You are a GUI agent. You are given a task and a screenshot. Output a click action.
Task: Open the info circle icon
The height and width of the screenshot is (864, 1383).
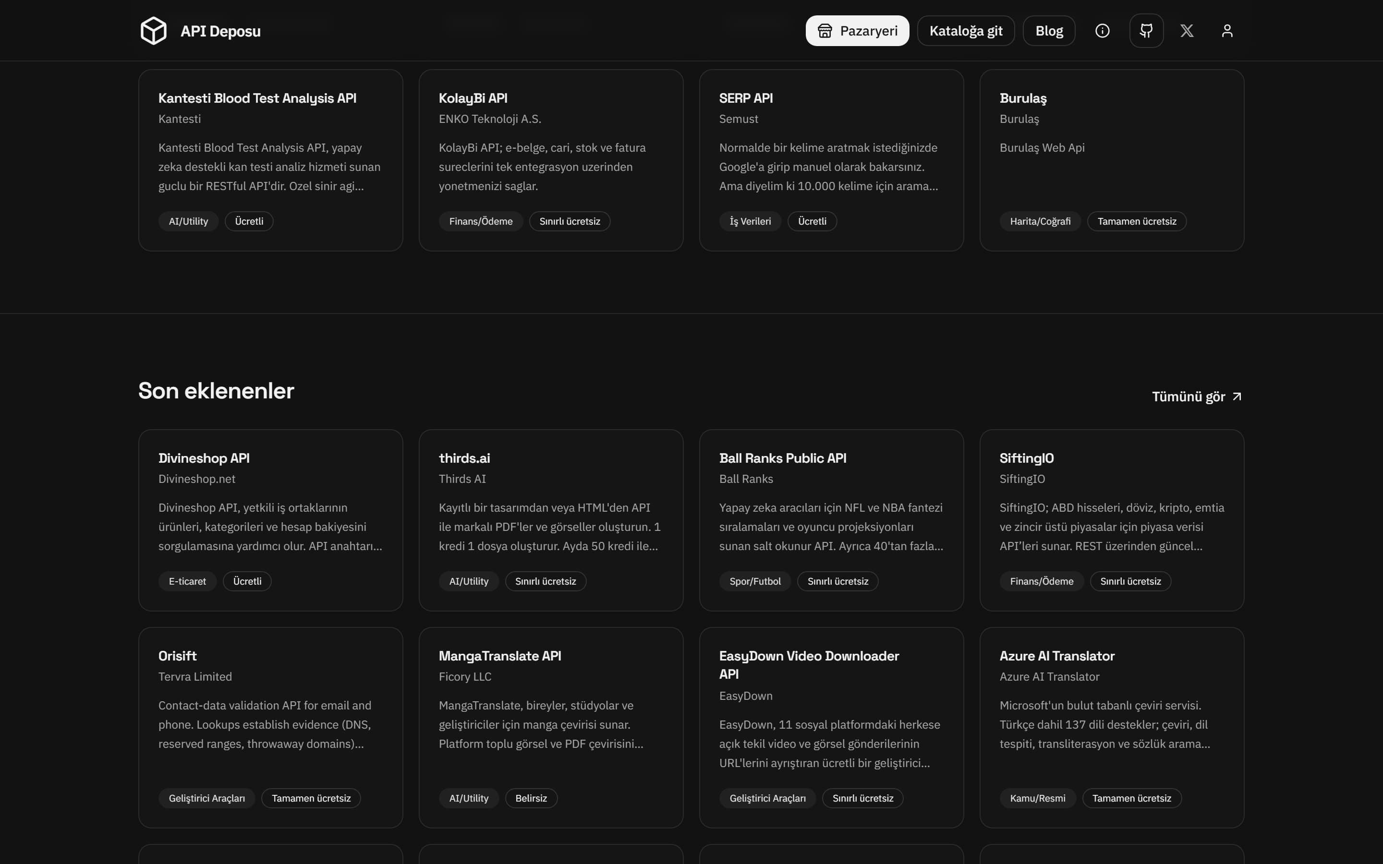point(1102,31)
